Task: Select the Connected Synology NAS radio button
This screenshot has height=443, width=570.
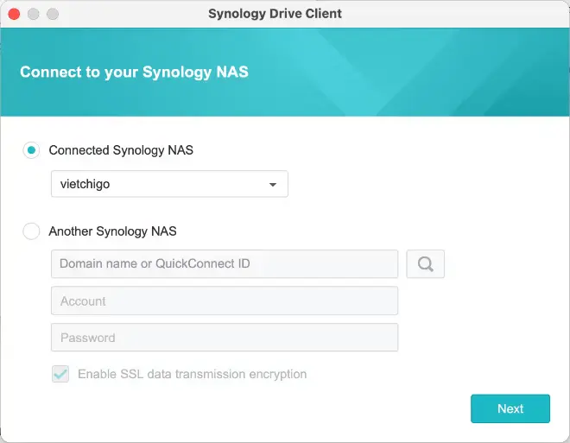Action: pos(32,150)
